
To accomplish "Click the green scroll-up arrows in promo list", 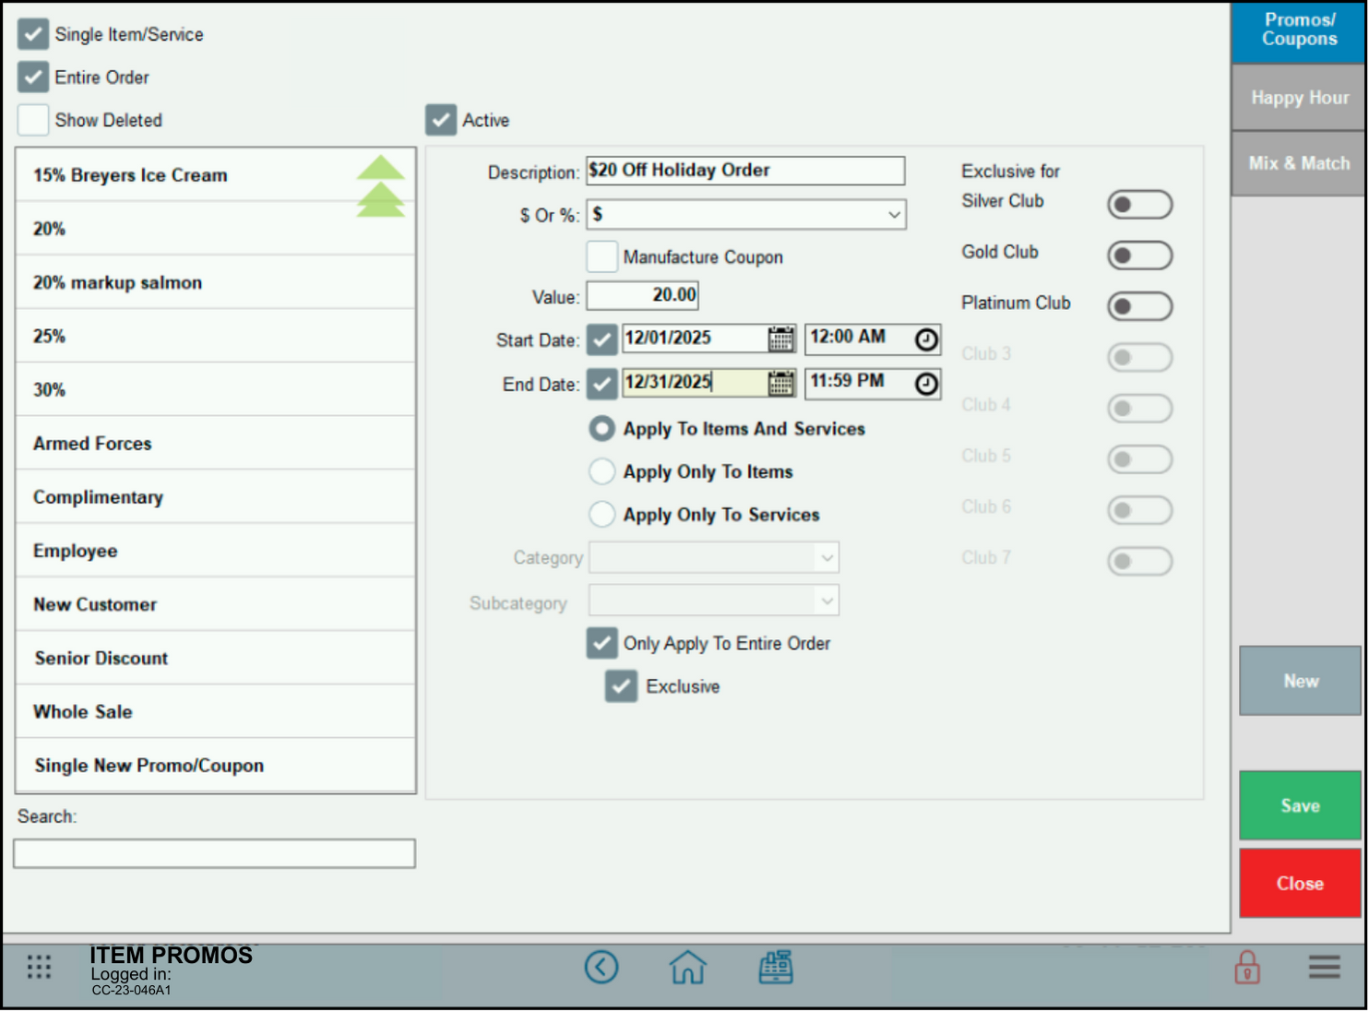I will click(x=381, y=185).
